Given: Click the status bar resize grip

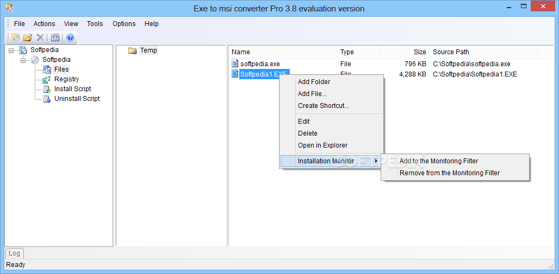Looking at the screenshot, I should (551, 265).
